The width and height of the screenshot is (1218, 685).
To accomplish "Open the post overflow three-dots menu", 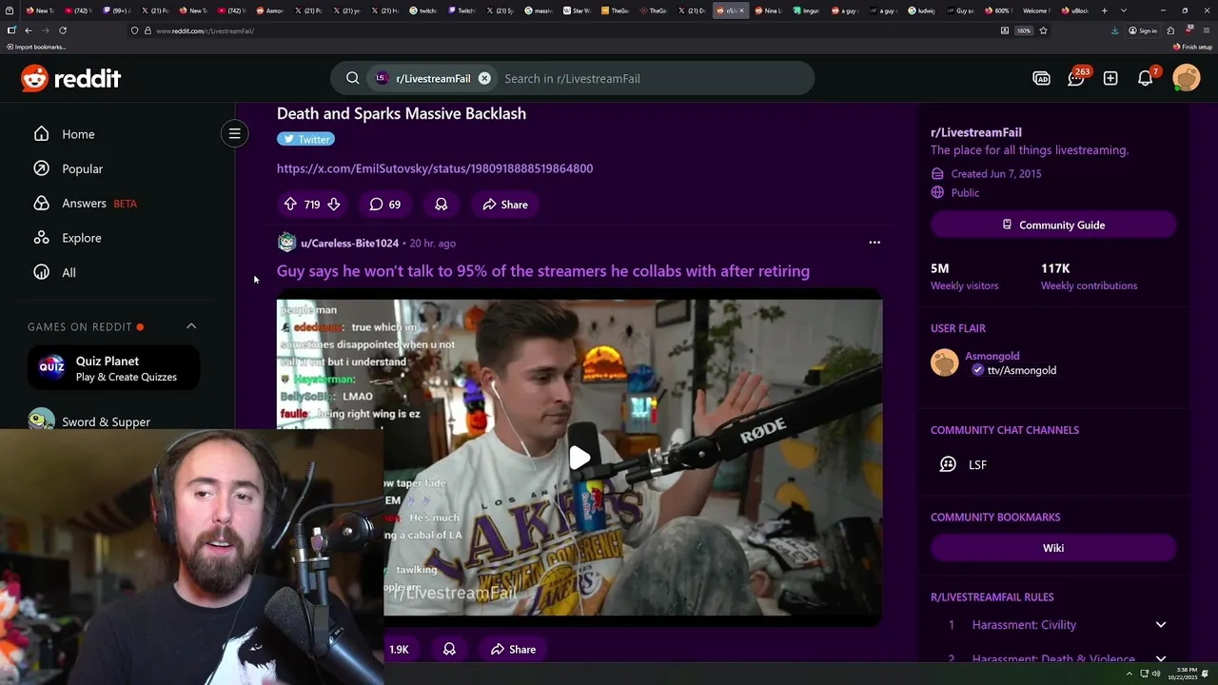I will pyautogui.click(x=874, y=243).
